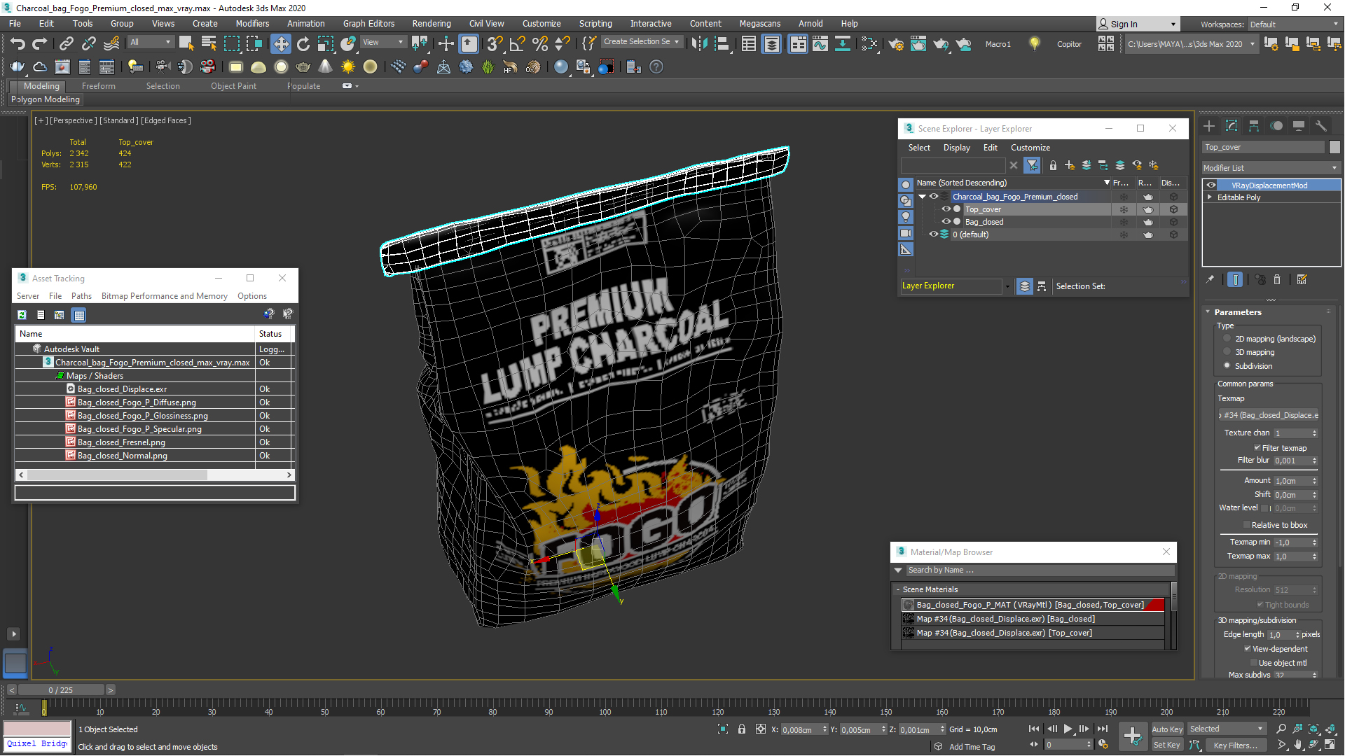Image resolution: width=1345 pixels, height=756 pixels.
Task: Open the Workspaces Default dropdown
Action: (x=1294, y=24)
